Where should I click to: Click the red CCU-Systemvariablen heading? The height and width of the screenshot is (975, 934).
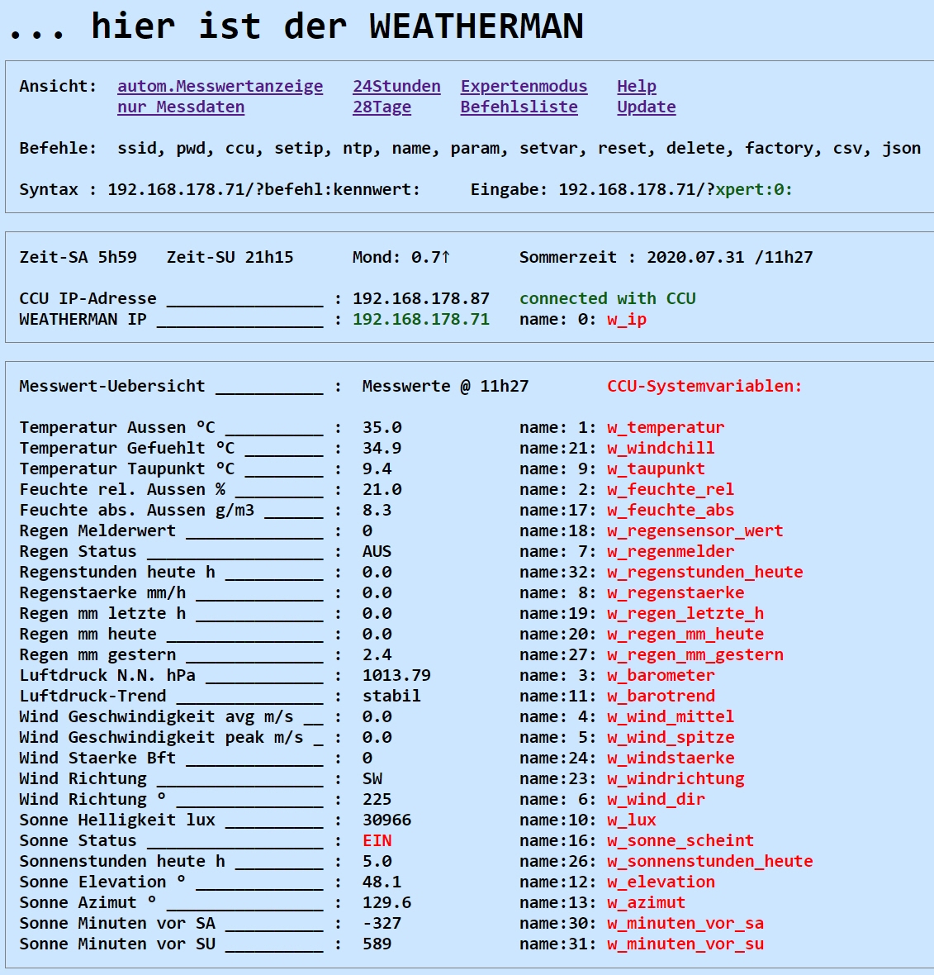tap(704, 386)
